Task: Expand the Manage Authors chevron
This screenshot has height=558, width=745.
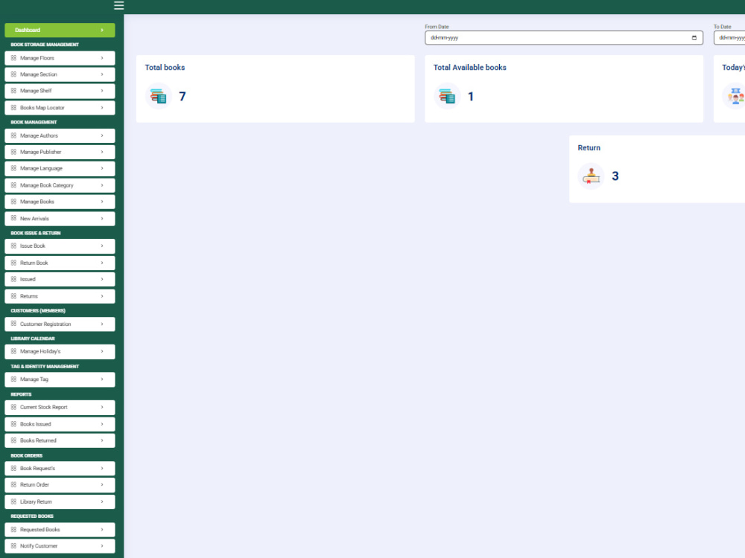Action: (102, 135)
